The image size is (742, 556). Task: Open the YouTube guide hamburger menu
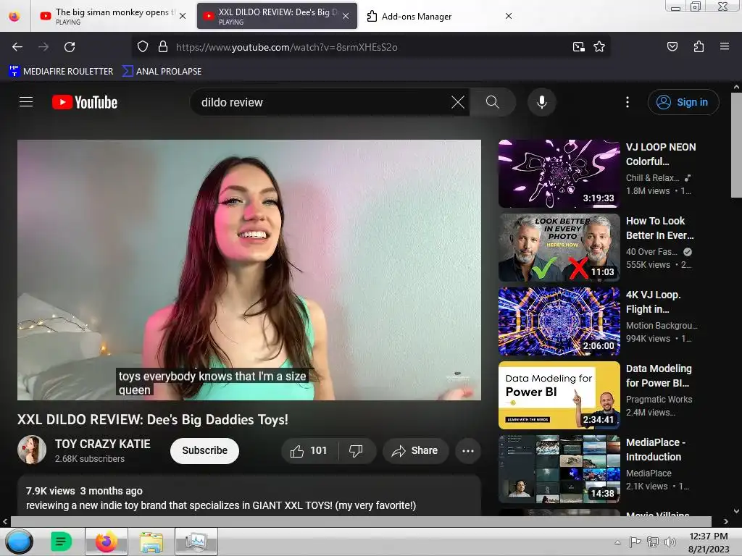[x=26, y=102]
